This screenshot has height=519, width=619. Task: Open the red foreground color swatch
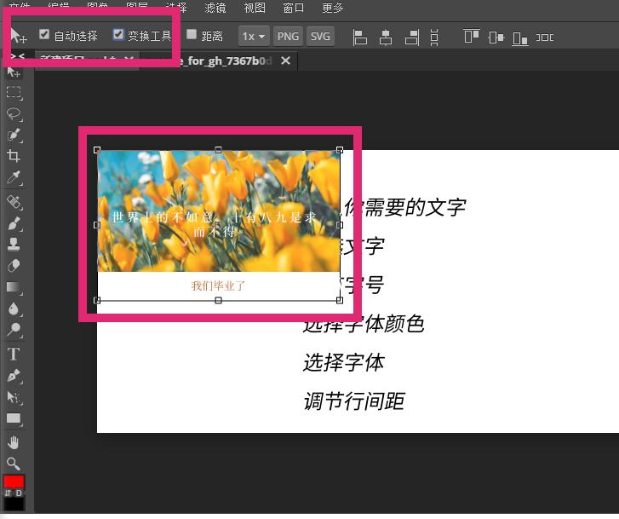[x=14, y=482]
